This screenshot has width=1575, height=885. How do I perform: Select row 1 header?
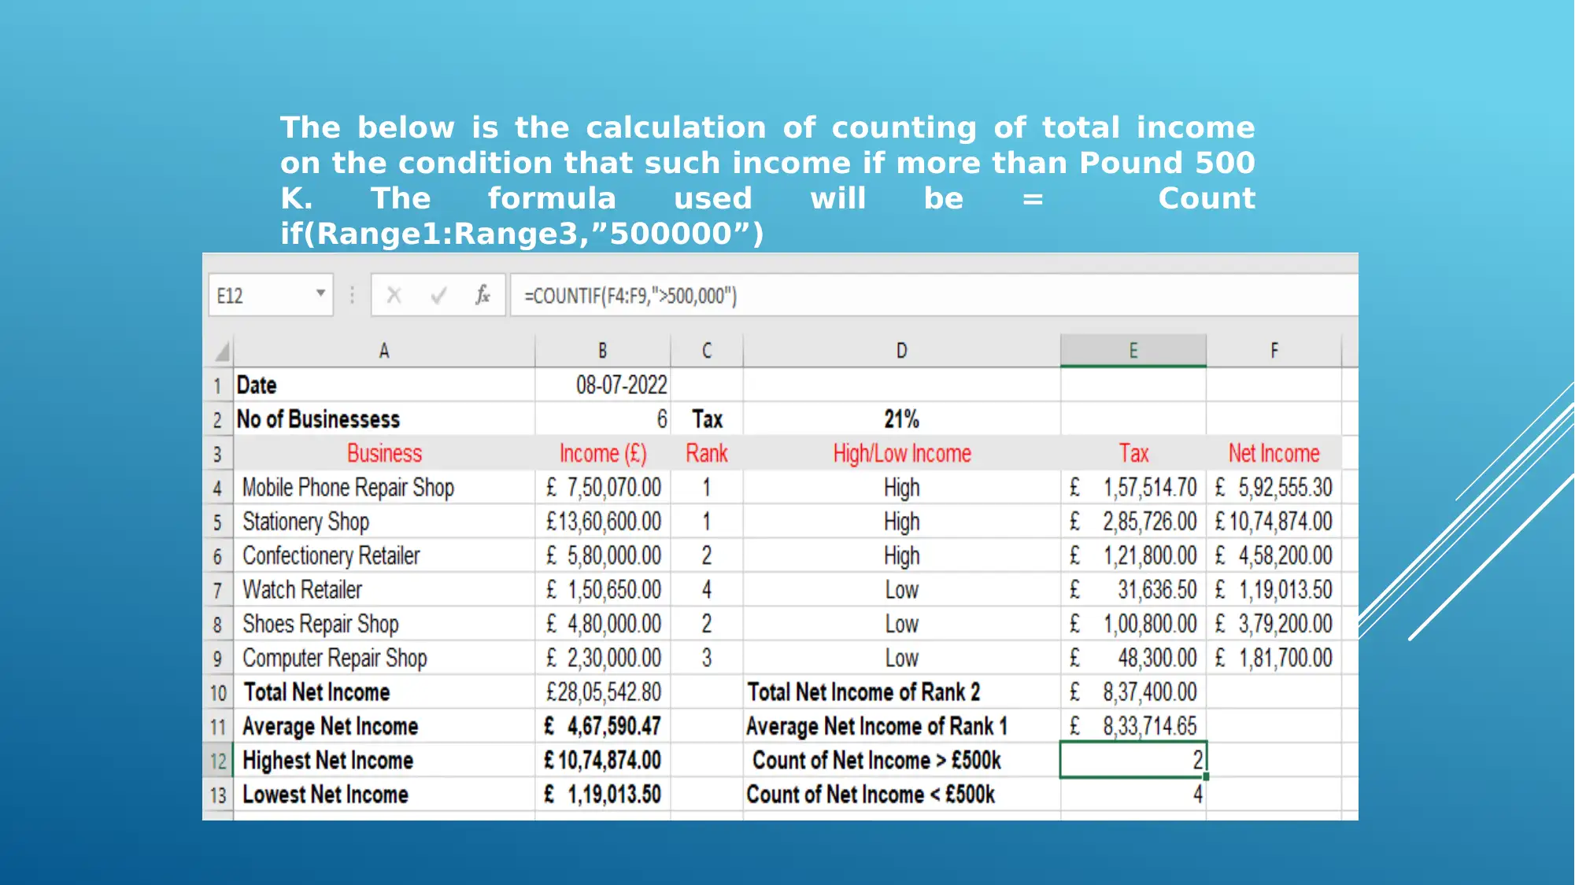[x=218, y=385]
